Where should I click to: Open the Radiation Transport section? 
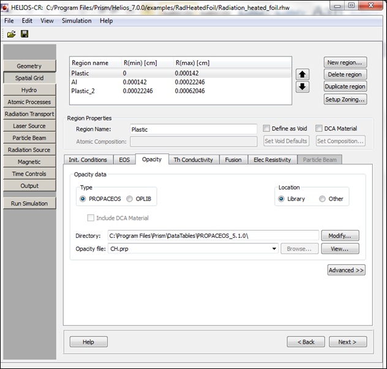click(29, 114)
